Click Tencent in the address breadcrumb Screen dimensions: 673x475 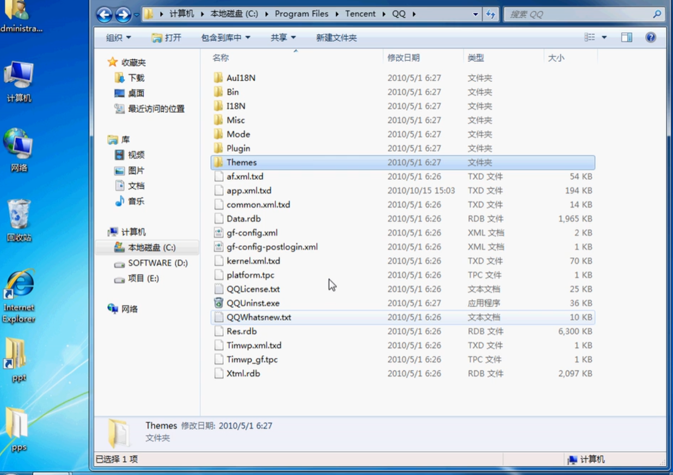[x=360, y=14]
